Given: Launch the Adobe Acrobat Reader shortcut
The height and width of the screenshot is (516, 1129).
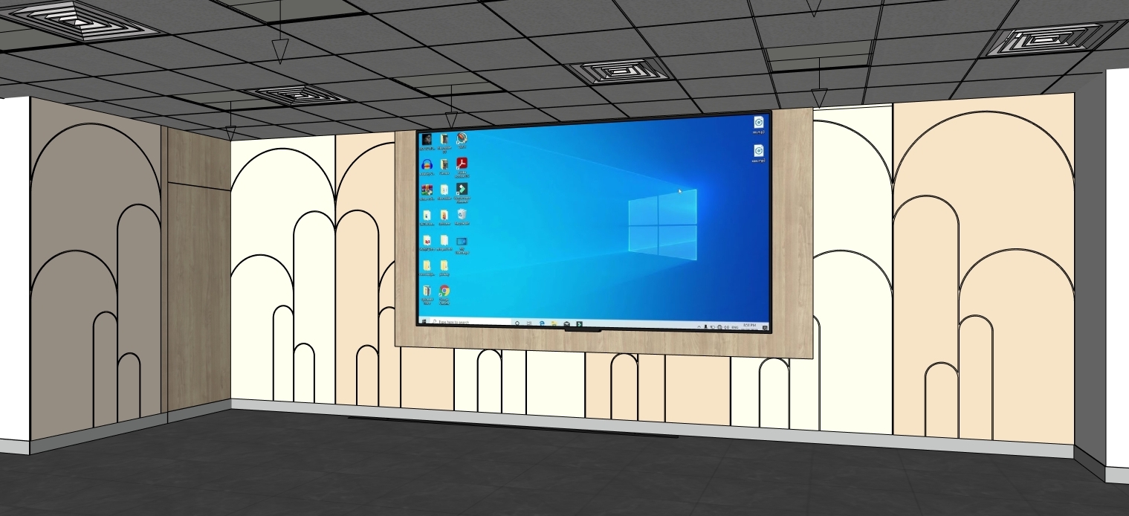Looking at the screenshot, I should pos(462,164).
